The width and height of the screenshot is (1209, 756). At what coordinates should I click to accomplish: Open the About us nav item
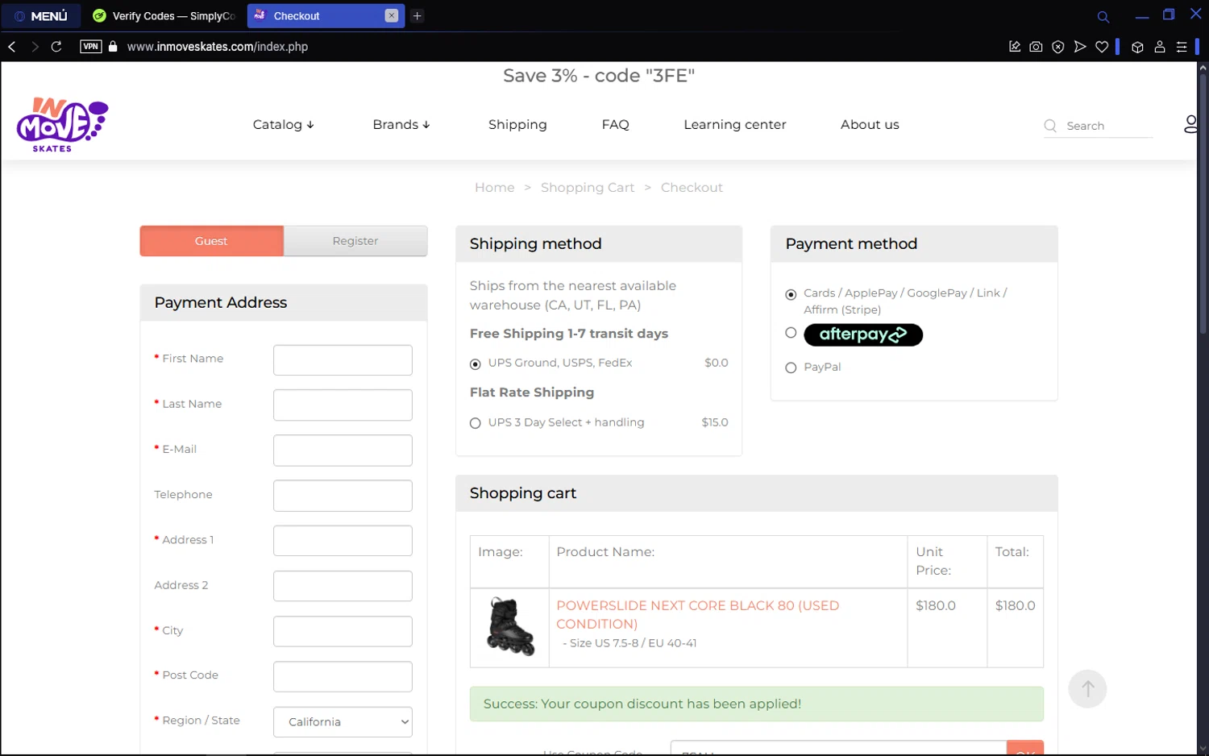870,125
